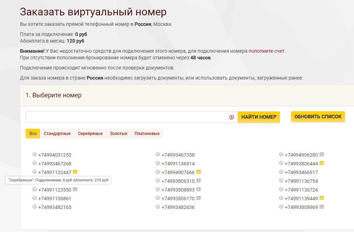
Task: Click the Обновить список button
Action: 318,117
